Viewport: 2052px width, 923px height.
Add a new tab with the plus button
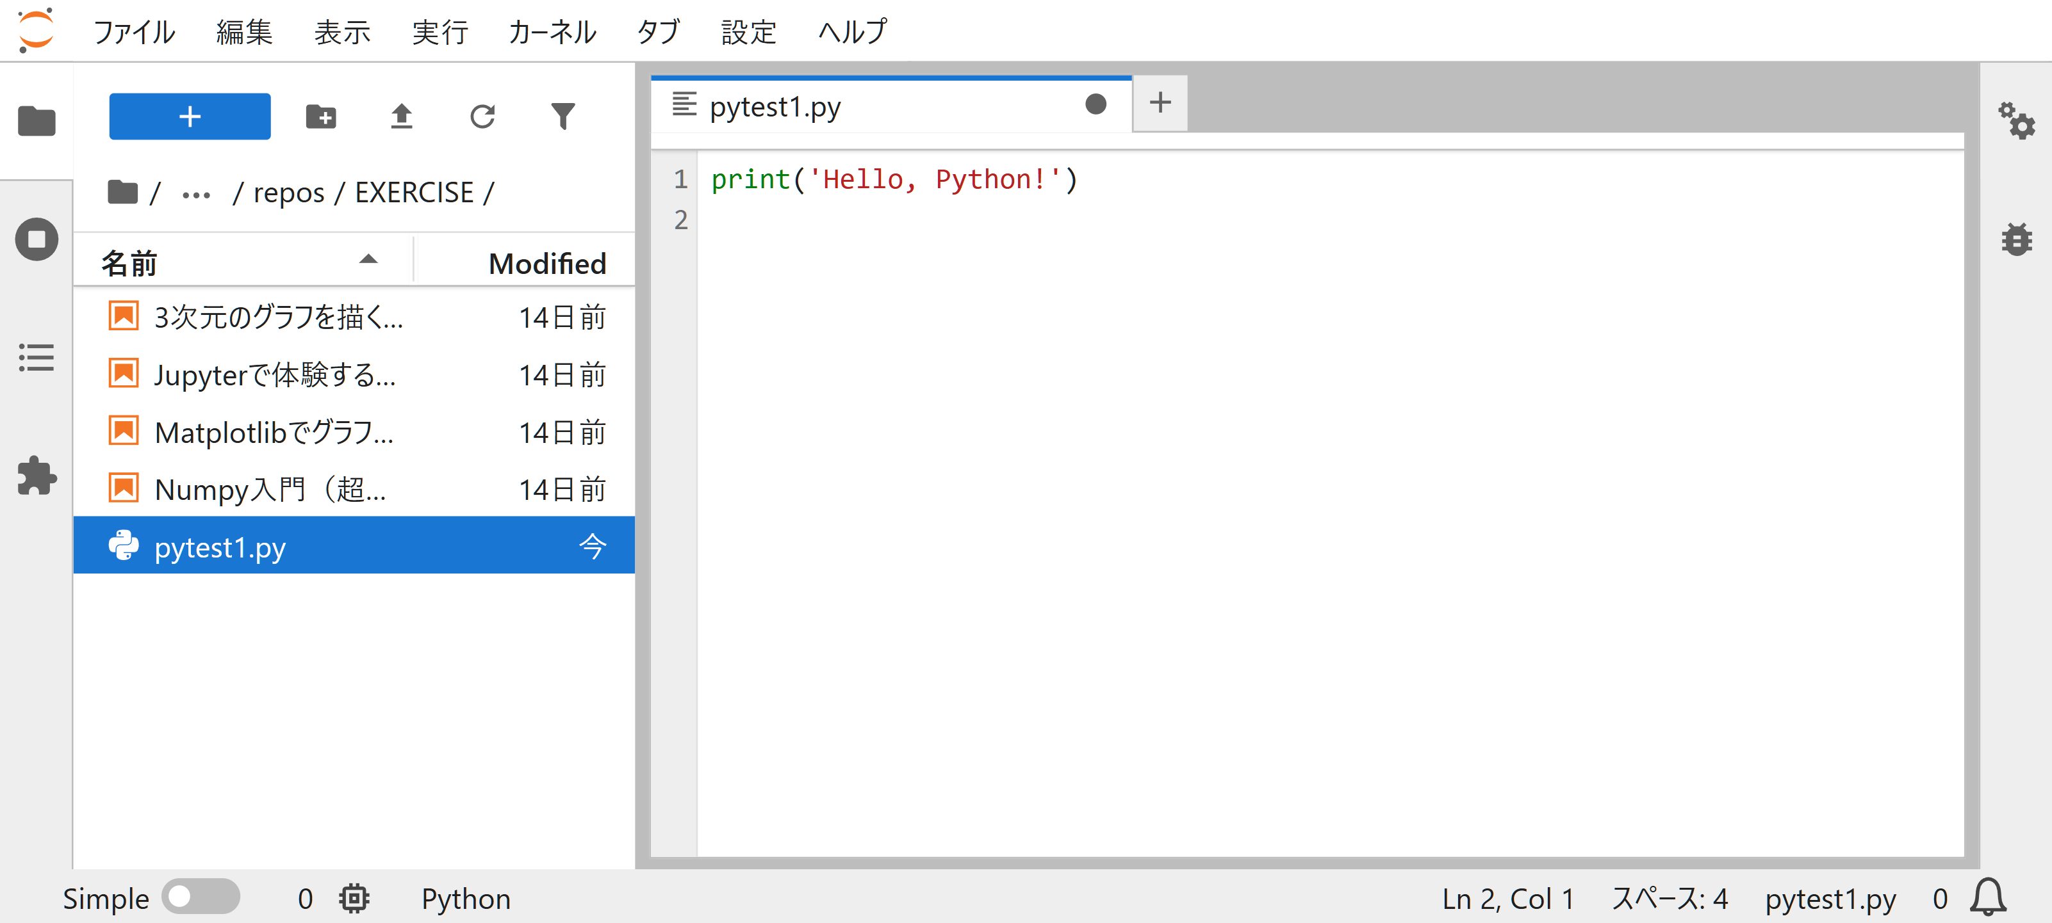pyautogui.click(x=1160, y=102)
